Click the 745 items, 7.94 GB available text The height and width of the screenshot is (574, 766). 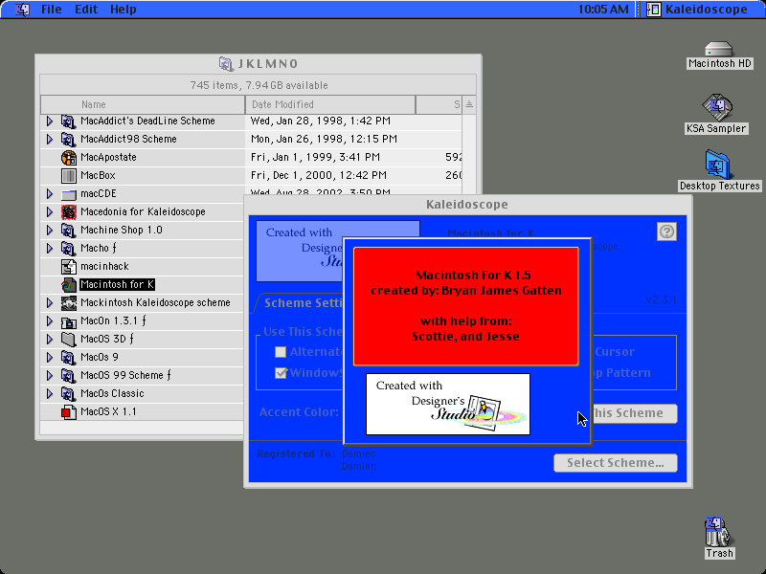pyautogui.click(x=259, y=85)
